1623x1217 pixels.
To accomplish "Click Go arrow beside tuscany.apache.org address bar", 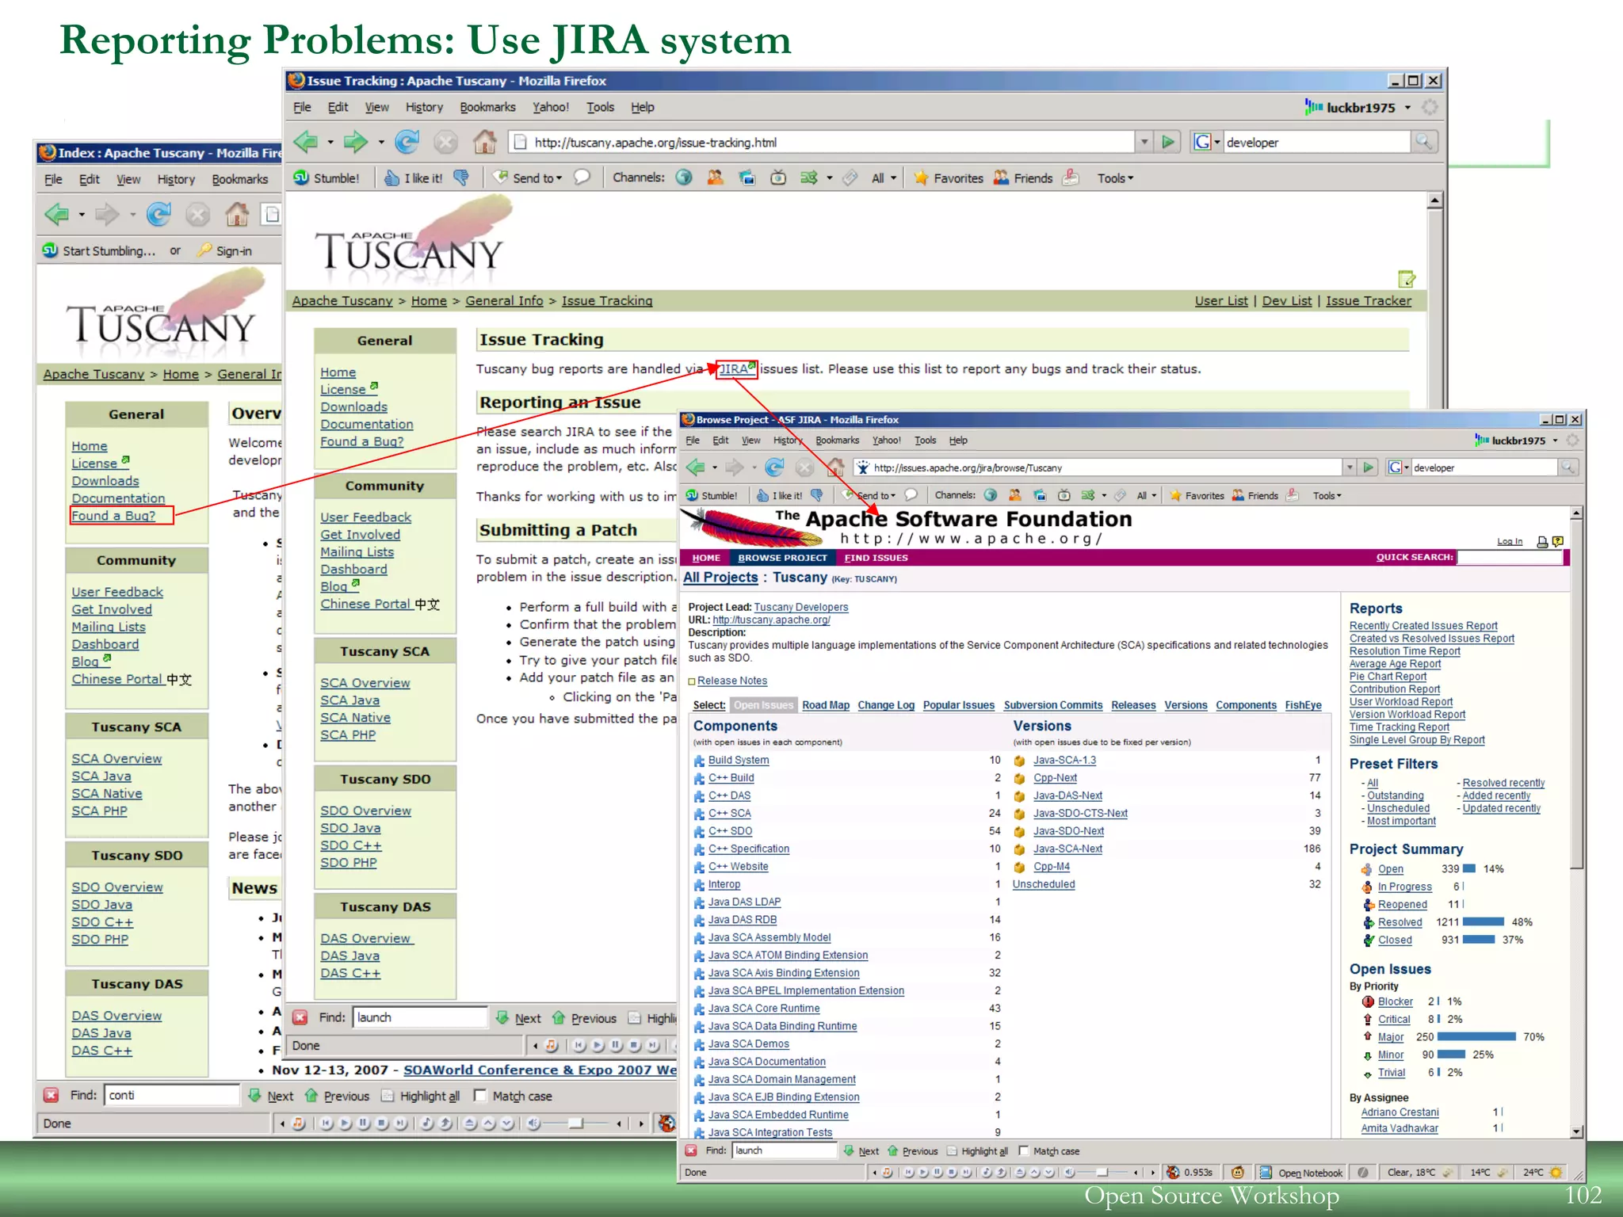I will click(1168, 142).
